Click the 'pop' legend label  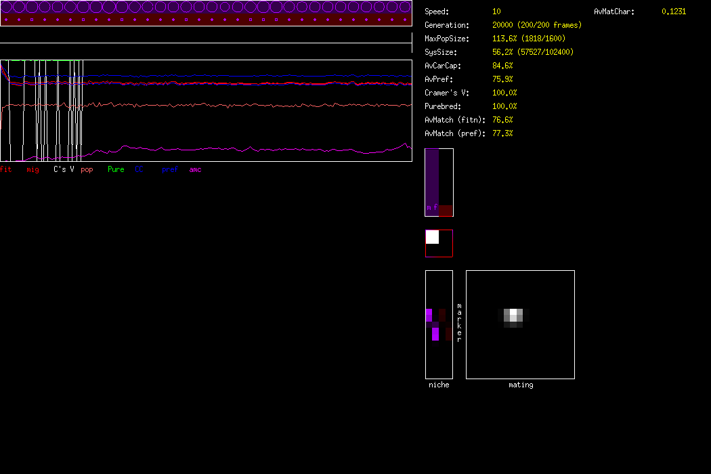pyautogui.click(x=87, y=169)
